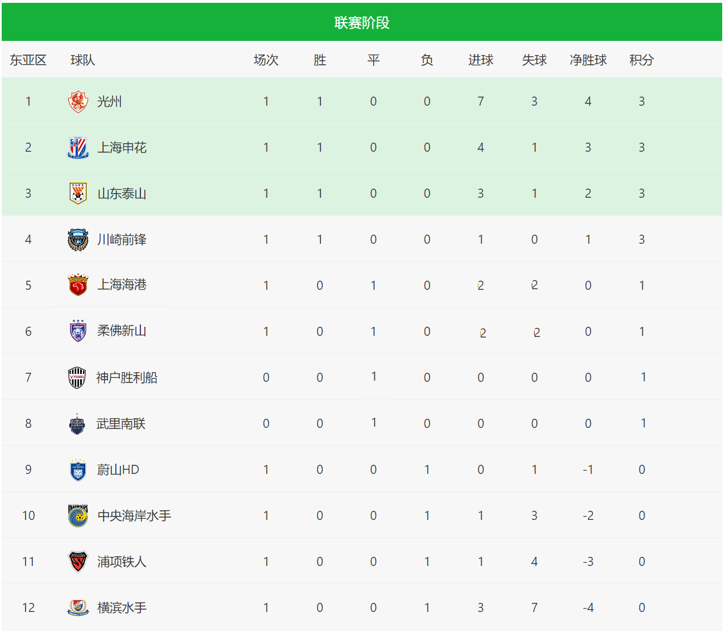This screenshot has width=725, height=633.
Task: Click the 净胜球 column header
Action: [x=588, y=60]
